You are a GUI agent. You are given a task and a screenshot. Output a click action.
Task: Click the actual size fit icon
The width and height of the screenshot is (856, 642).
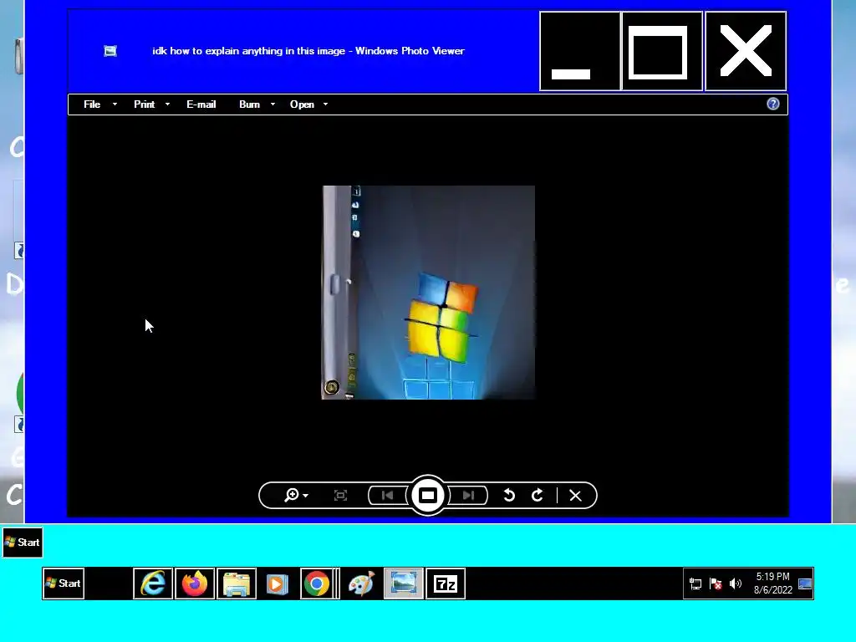341,495
